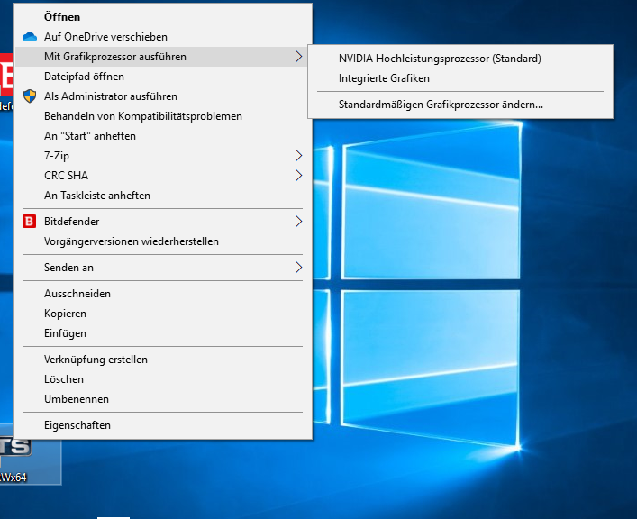Click the OneDrive cloud icon
This screenshot has height=519, width=637.
pyautogui.click(x=29, y=37)
